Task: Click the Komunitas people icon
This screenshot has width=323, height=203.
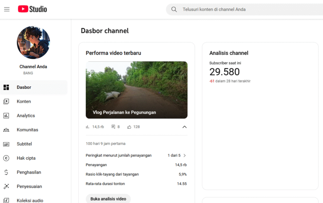Action: click(6, 130)
